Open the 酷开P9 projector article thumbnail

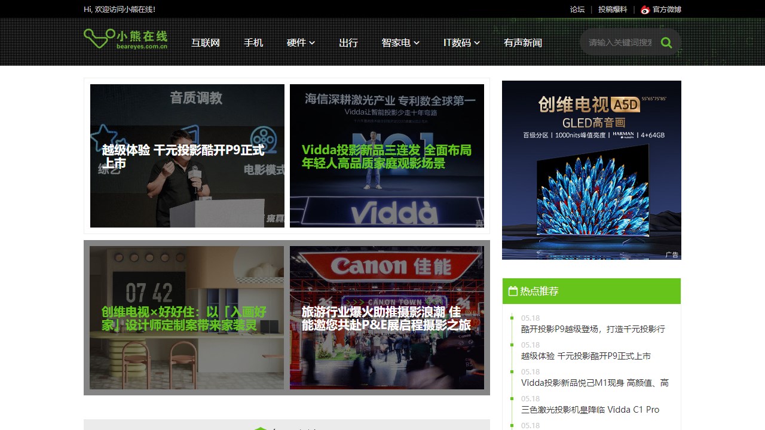[x=187, y=156]
